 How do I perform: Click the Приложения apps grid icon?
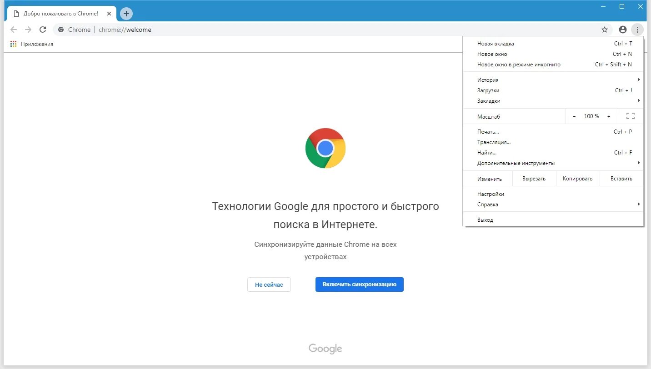[13, 44]
